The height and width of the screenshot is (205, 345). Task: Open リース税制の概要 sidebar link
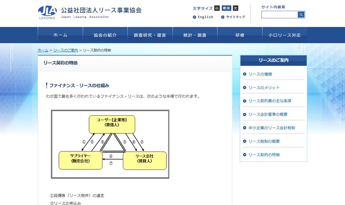[x=264, y=141]
